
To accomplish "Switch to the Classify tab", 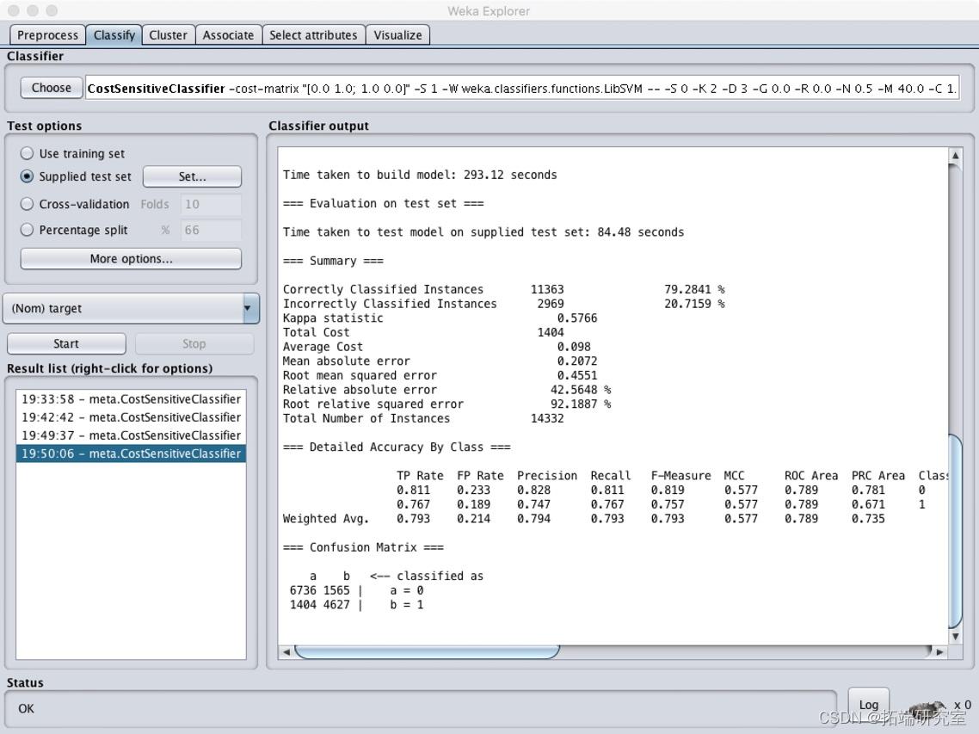I will 114,35.
